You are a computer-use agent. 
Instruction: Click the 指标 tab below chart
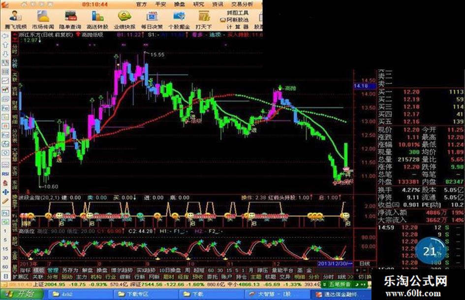(25, 270)
